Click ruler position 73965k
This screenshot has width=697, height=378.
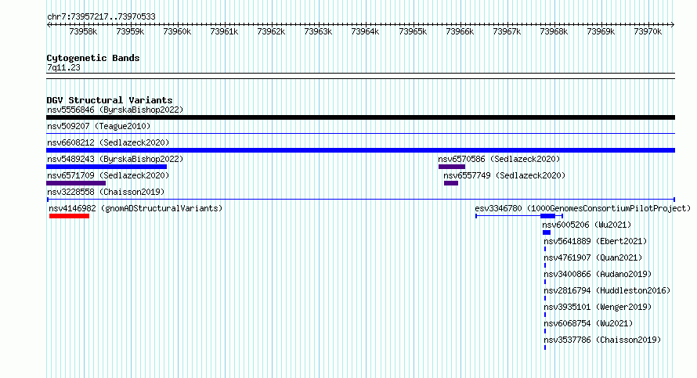click(413, 31)
